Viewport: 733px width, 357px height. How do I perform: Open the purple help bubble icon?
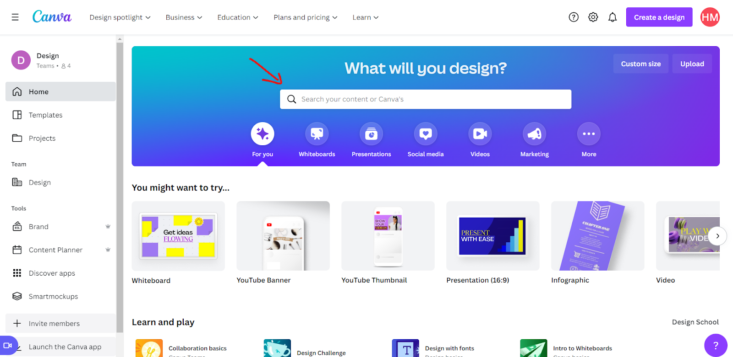716,345
